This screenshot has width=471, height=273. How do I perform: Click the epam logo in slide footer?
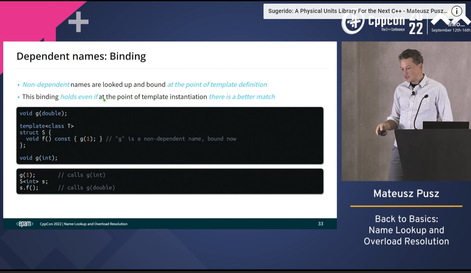(24, 224)
